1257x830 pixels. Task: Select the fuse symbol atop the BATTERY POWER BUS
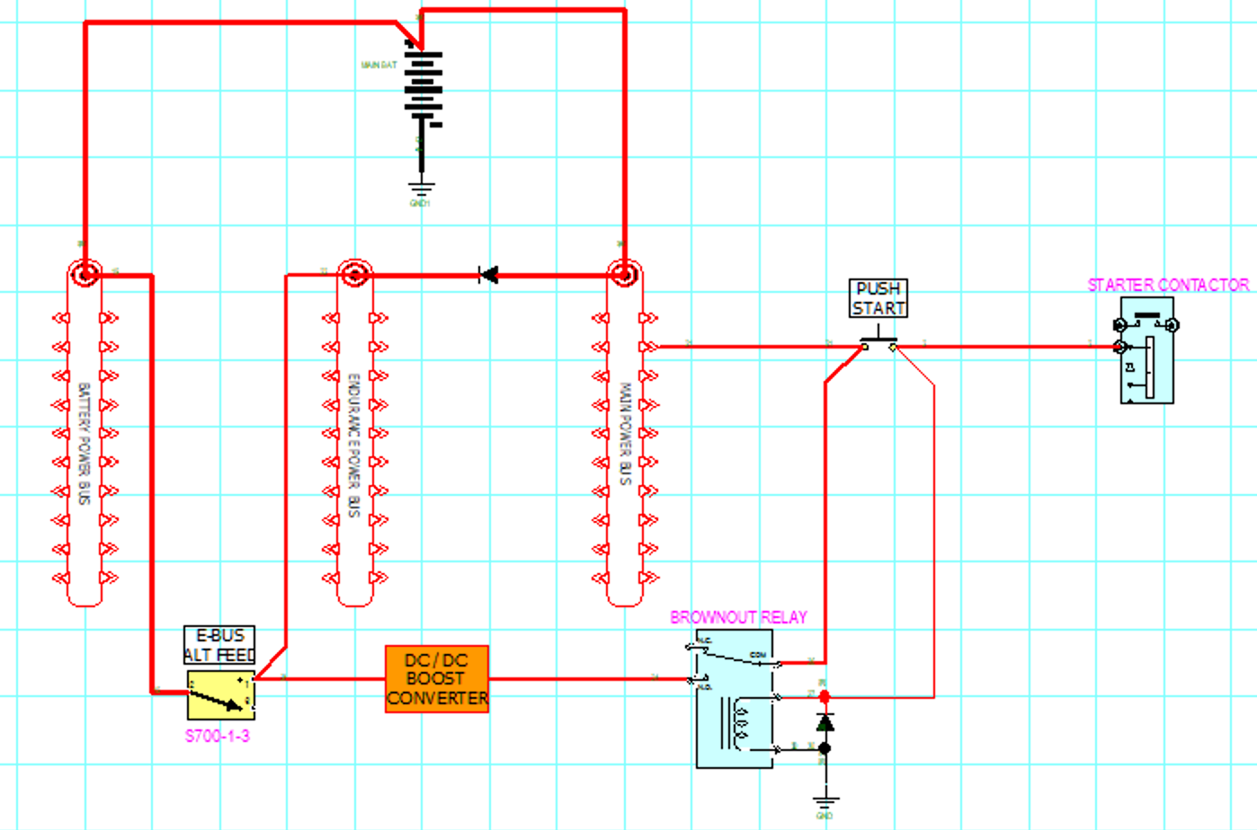[84, 271]
